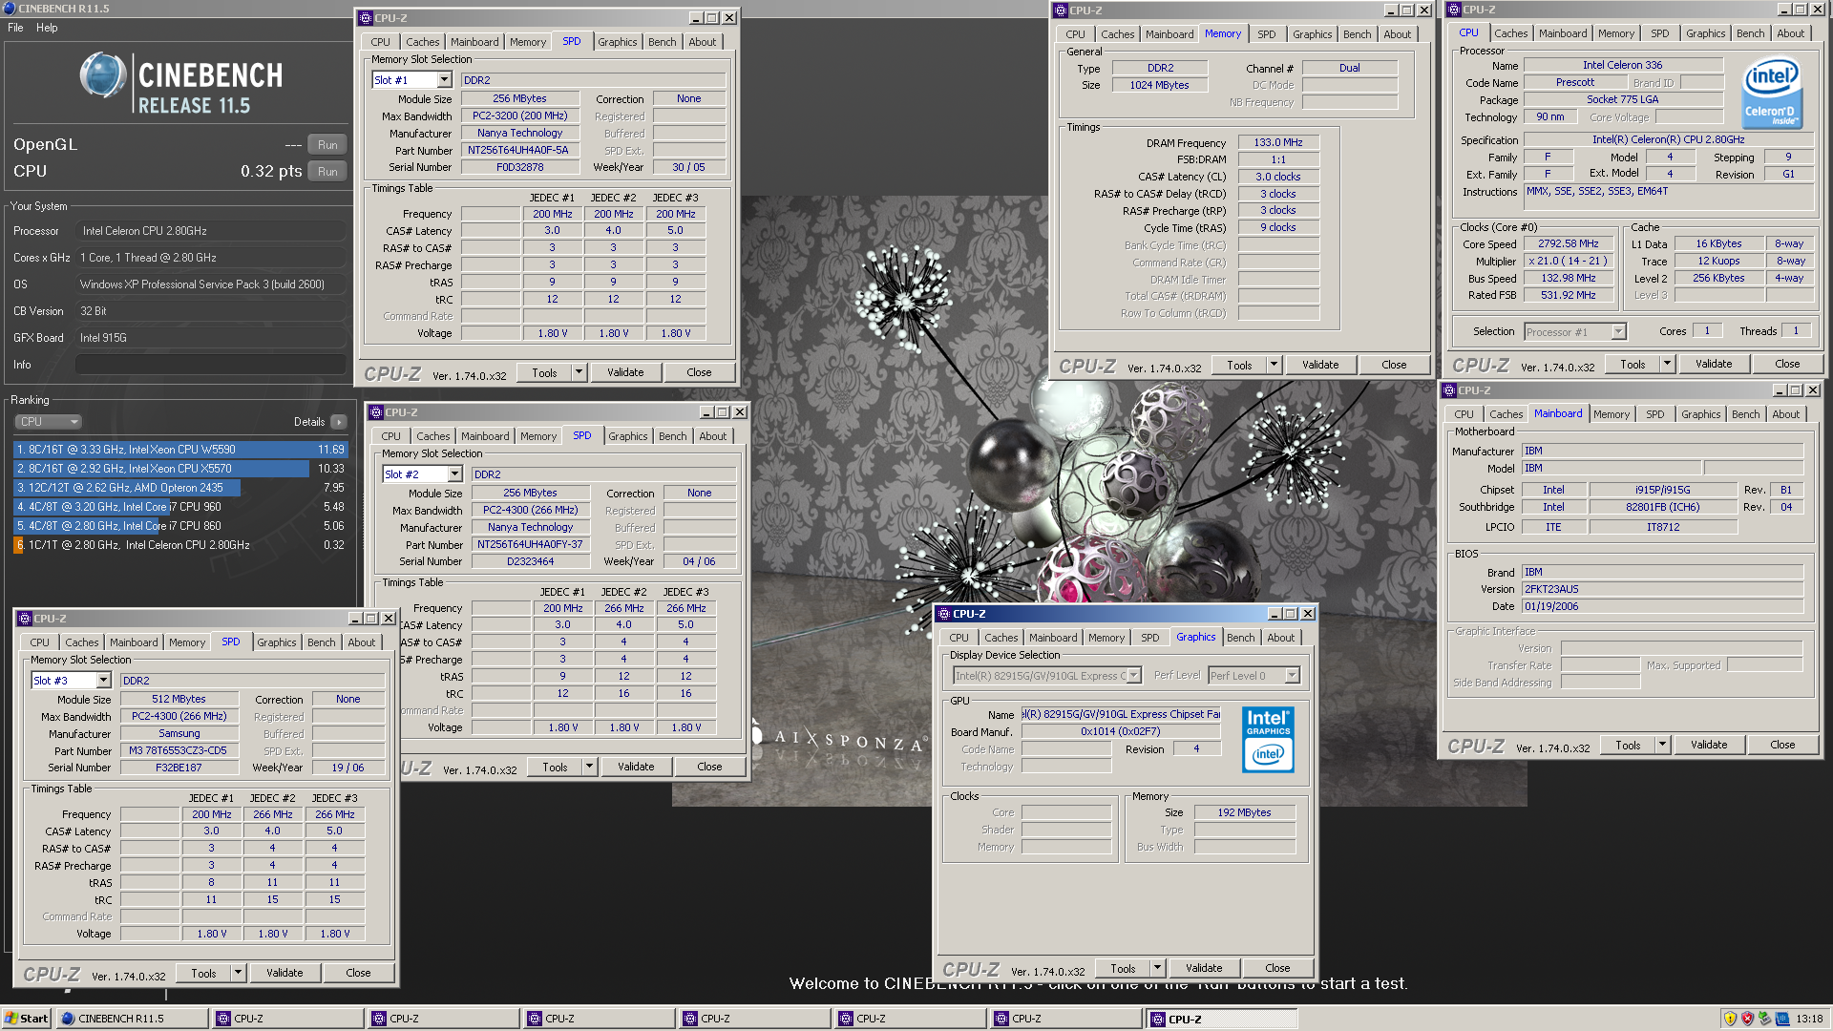Expand the Tools arrow in the Slot #1 SPD window

(x=579, y=372)
